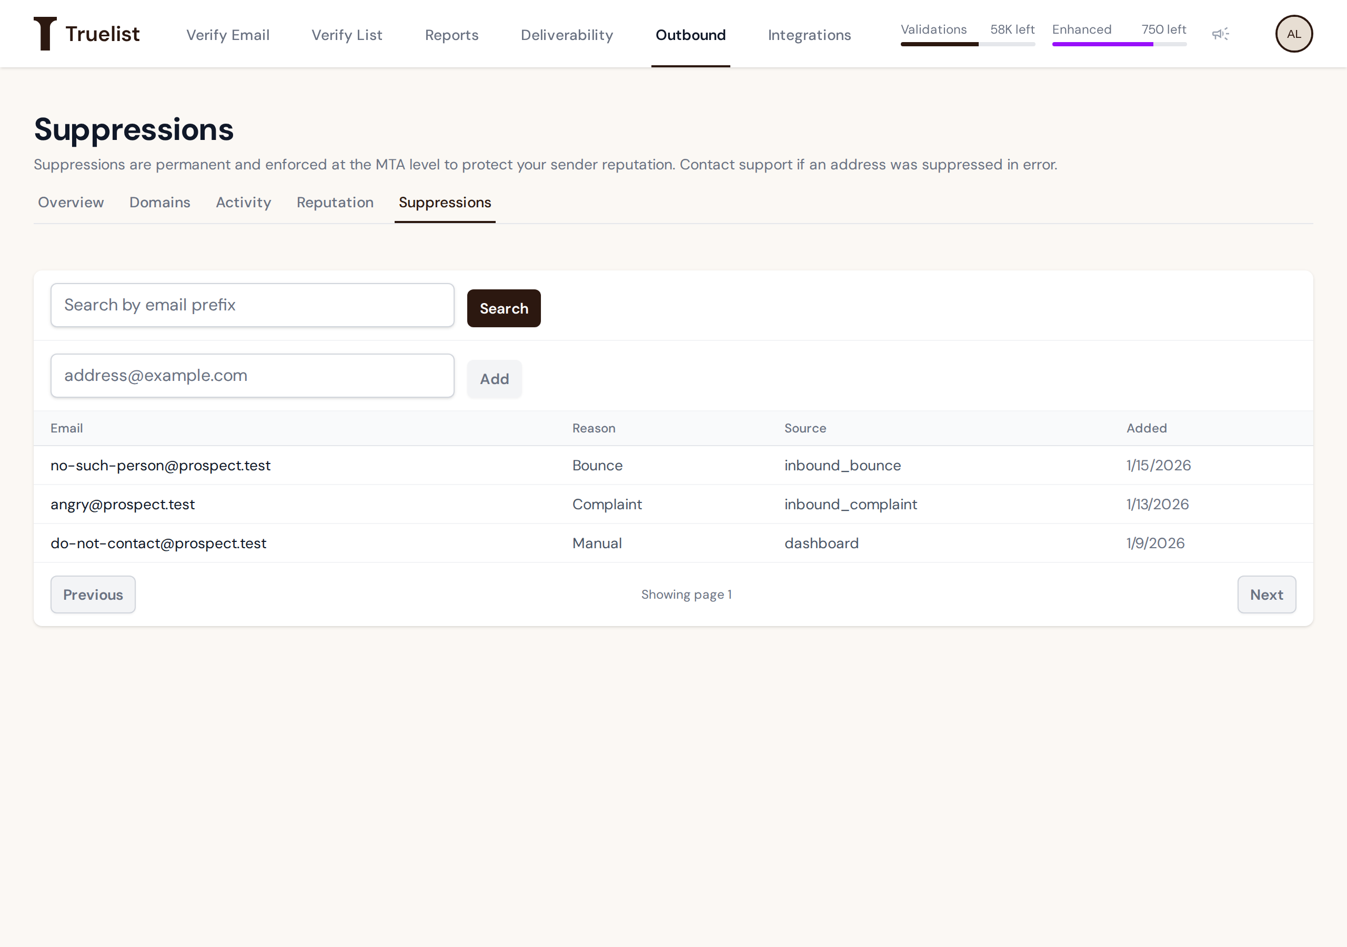This screenshot has height=947, width=1347.
Task: Switch to the Domains tab
Action: coord(159,203)
